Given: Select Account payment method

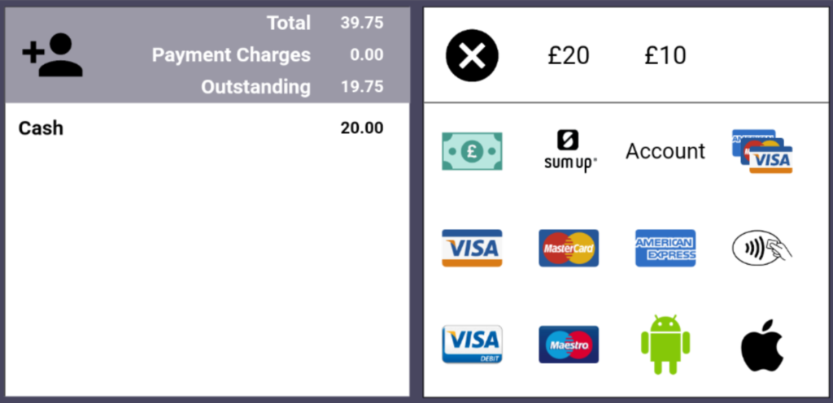Looking at the screenshot, I should point(665,151).
